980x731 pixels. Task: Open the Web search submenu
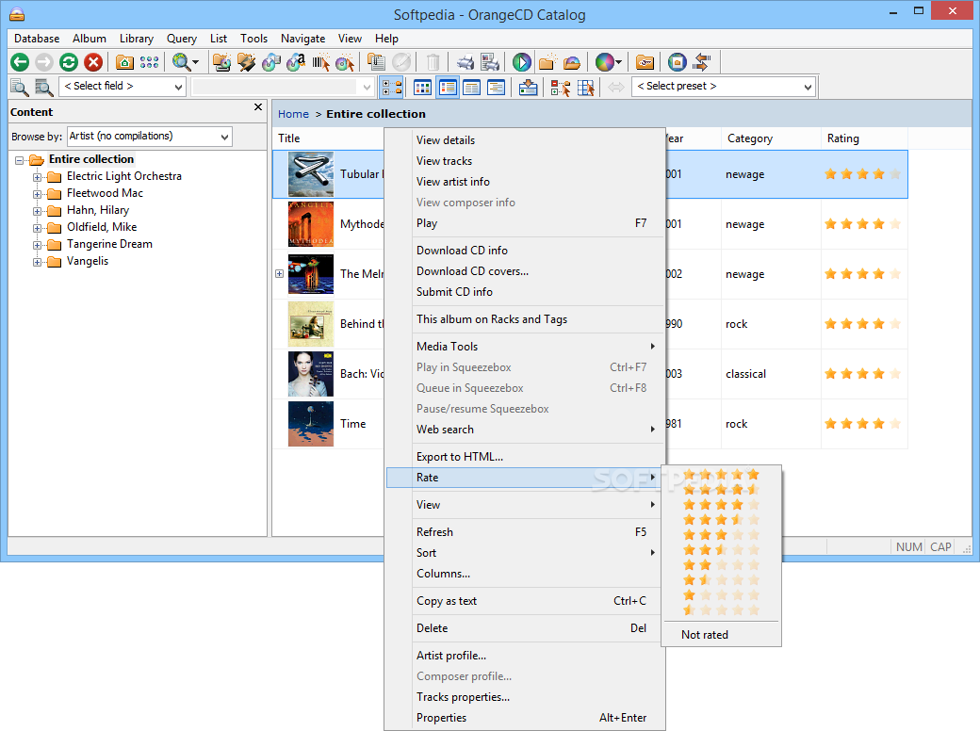click(524, 430)
